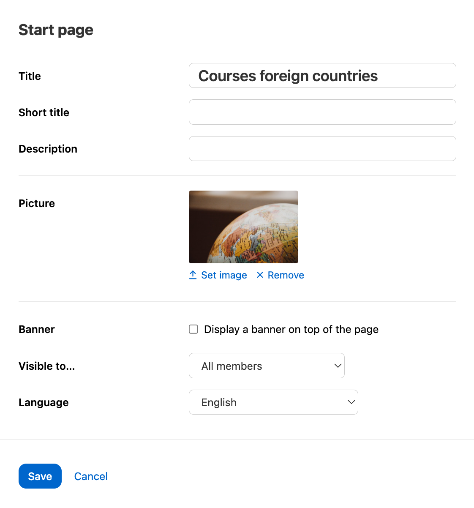Click the 'Remove' picture link text
The width and height of the screenshot is (474, 508).
286,275
